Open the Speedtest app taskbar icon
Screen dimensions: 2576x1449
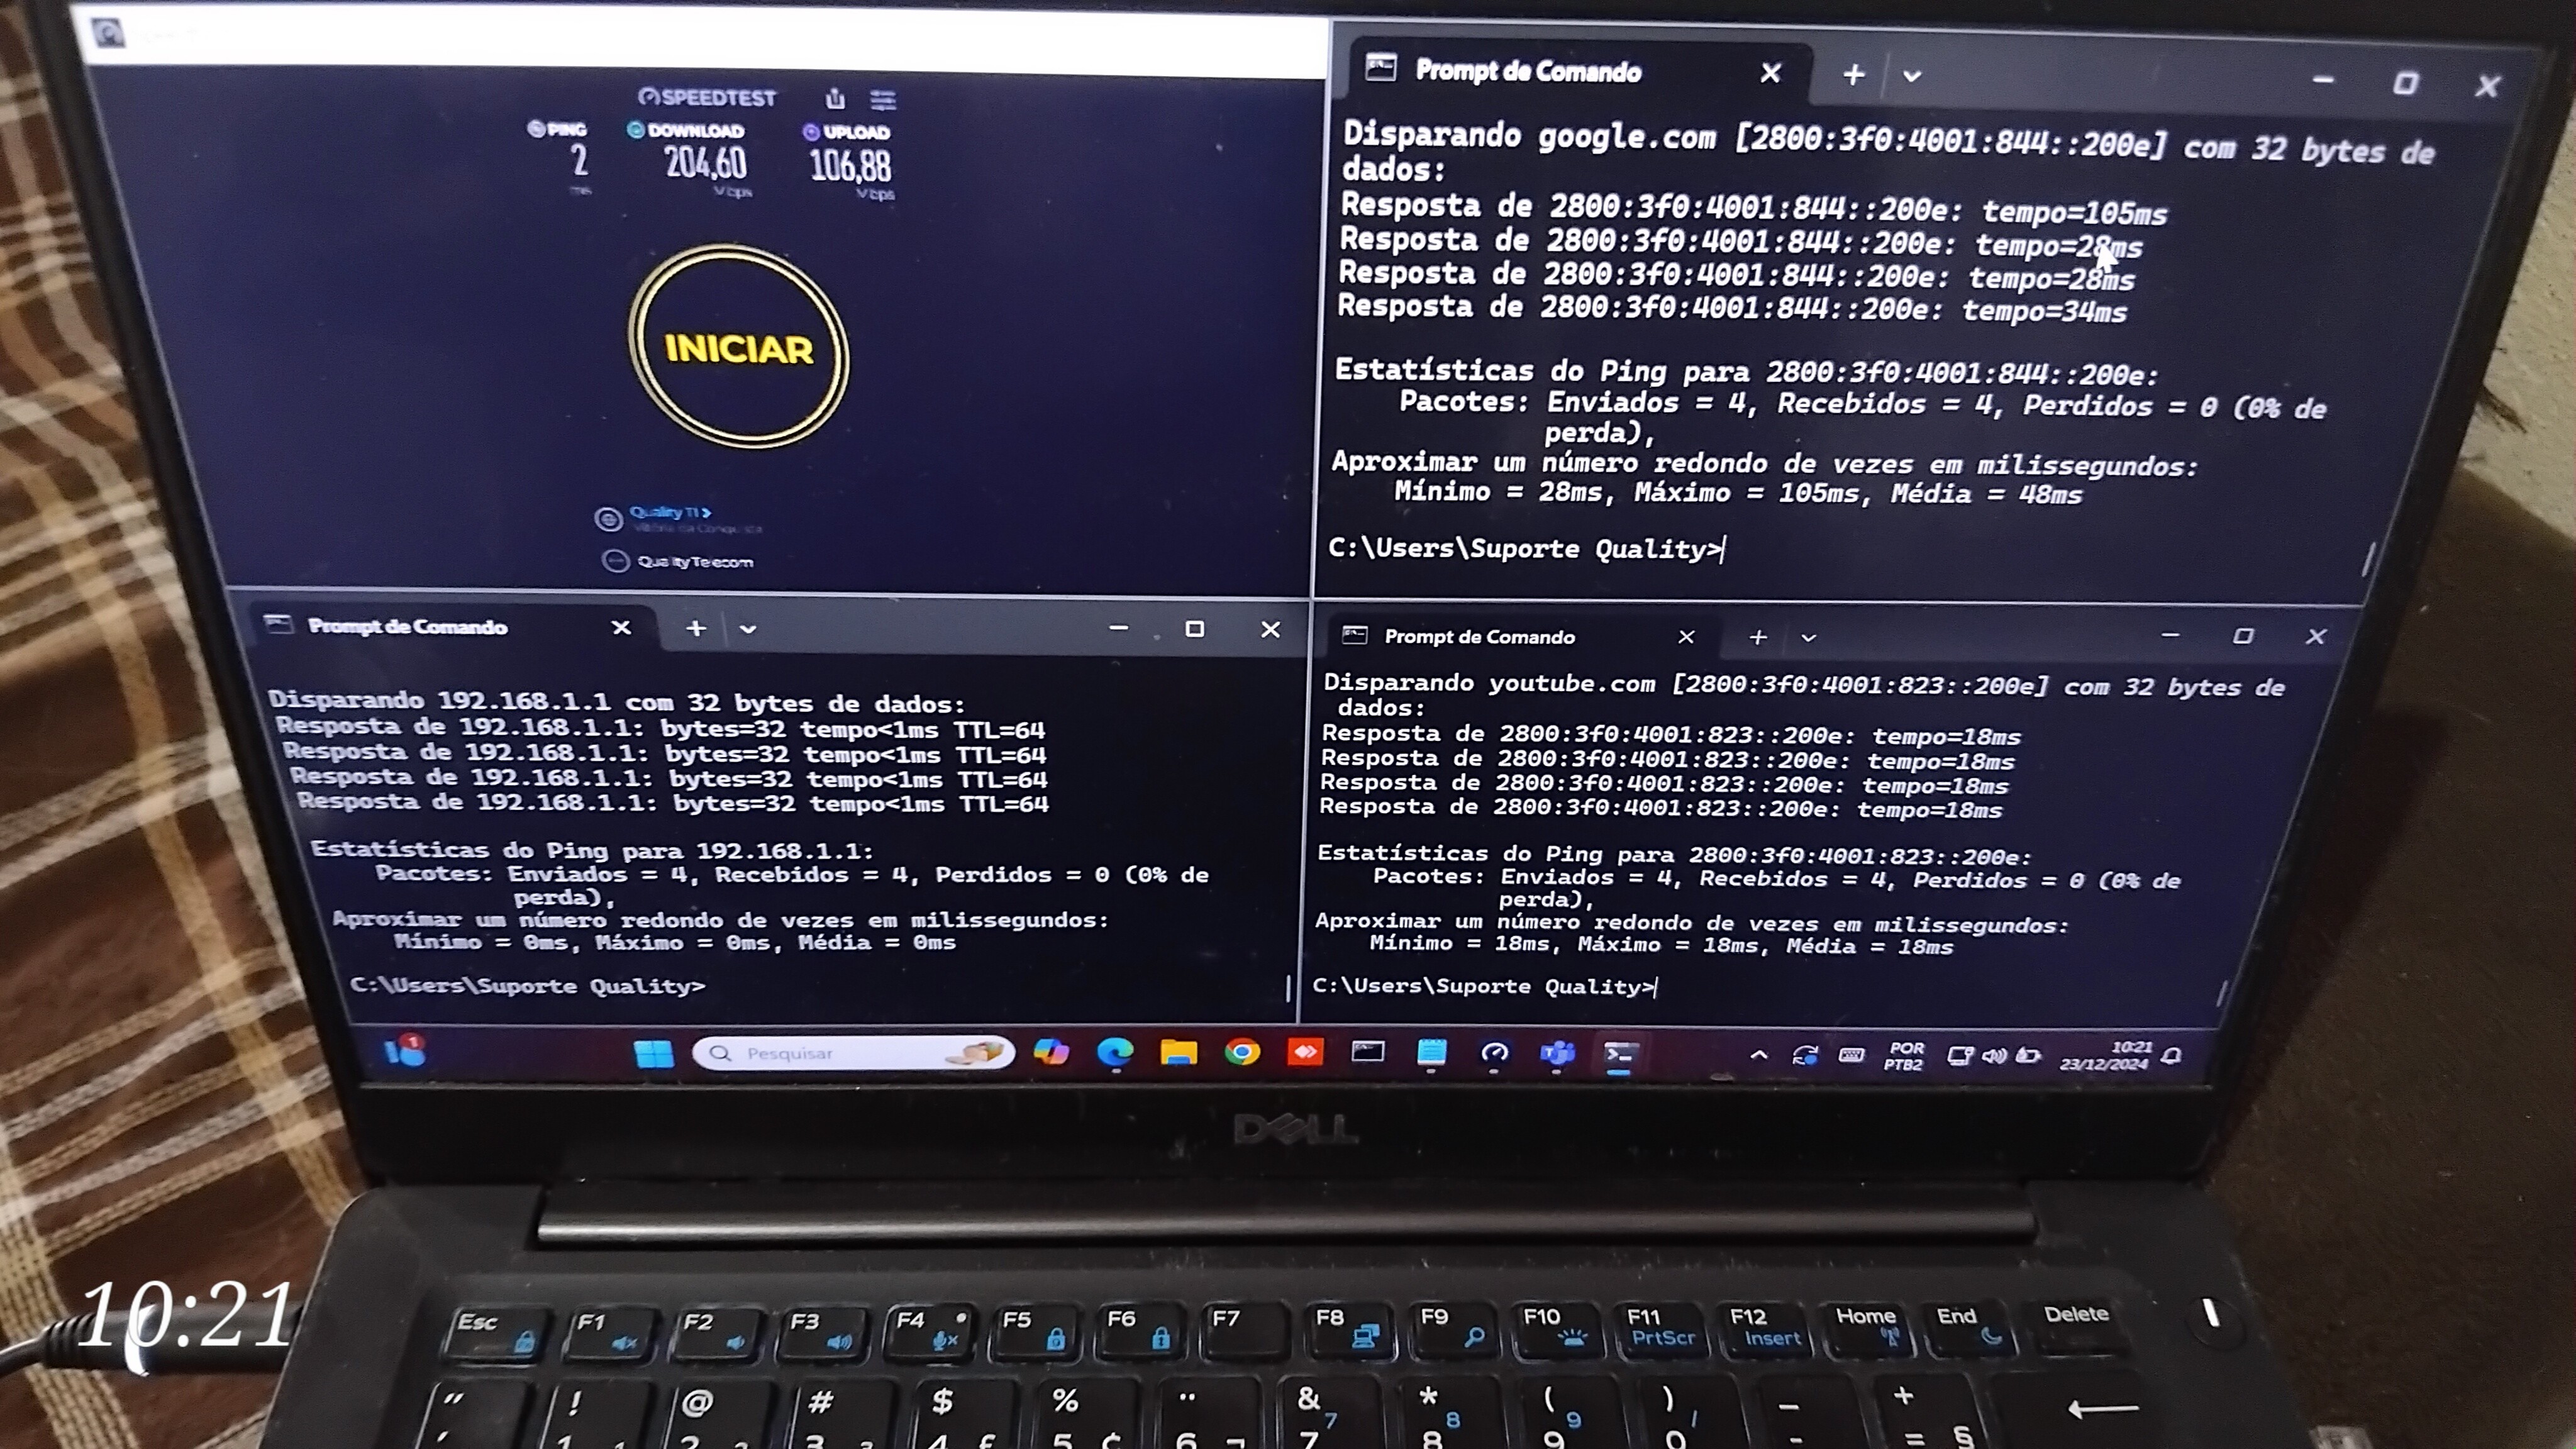tap(1494, 1053)
